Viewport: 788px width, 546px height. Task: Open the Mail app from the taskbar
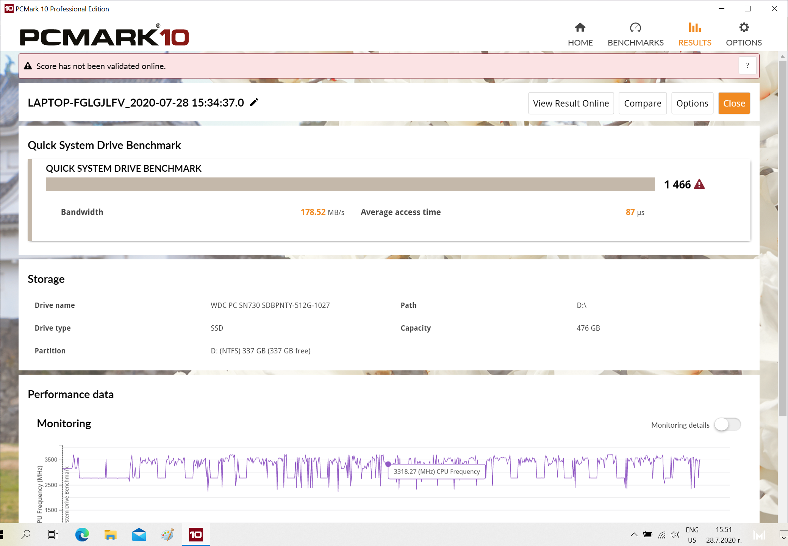pyautogui.click(x=139, y=535)
